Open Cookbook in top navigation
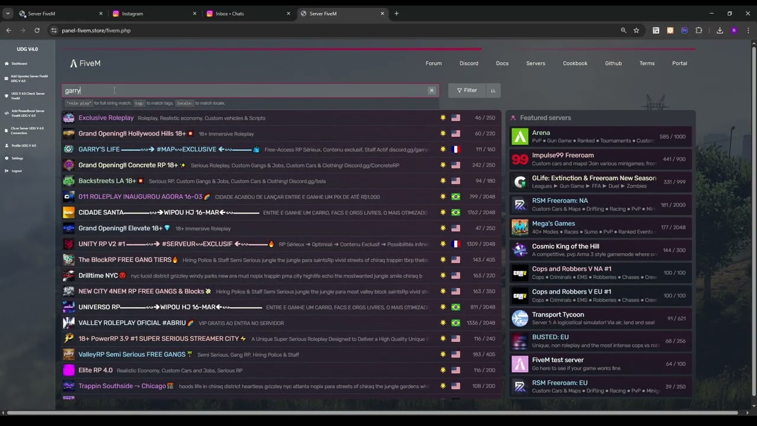Viewport: 757px width, 426px height. click(x=575, y=63)
